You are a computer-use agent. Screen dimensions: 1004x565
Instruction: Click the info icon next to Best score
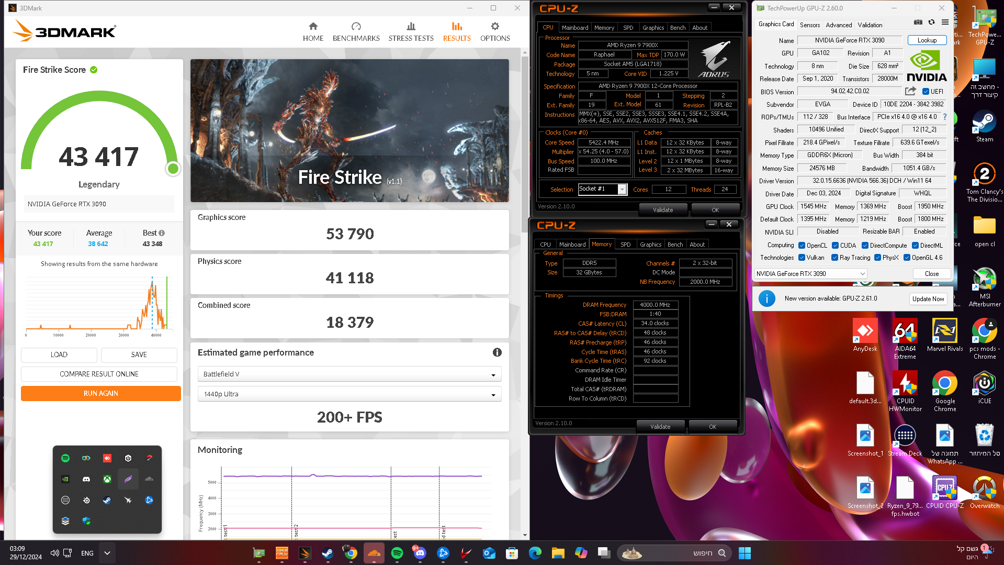[162, 233]
